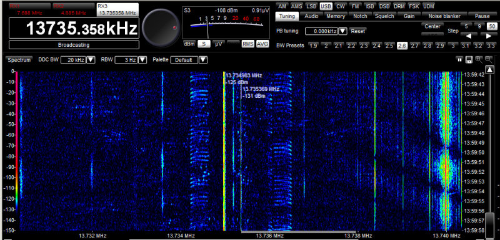Viewport: 500px width, 240px height.
Task: Click the scrollbar's up arrow button
Action: coord(489,70)
